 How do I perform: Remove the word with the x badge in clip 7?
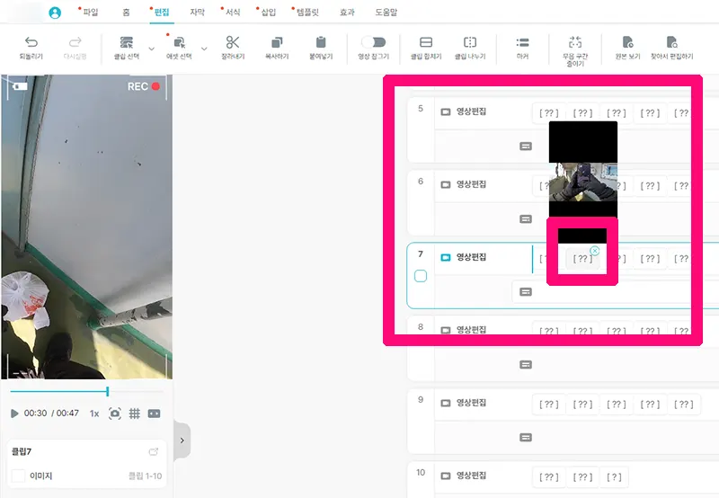click(x=595, y=251)
